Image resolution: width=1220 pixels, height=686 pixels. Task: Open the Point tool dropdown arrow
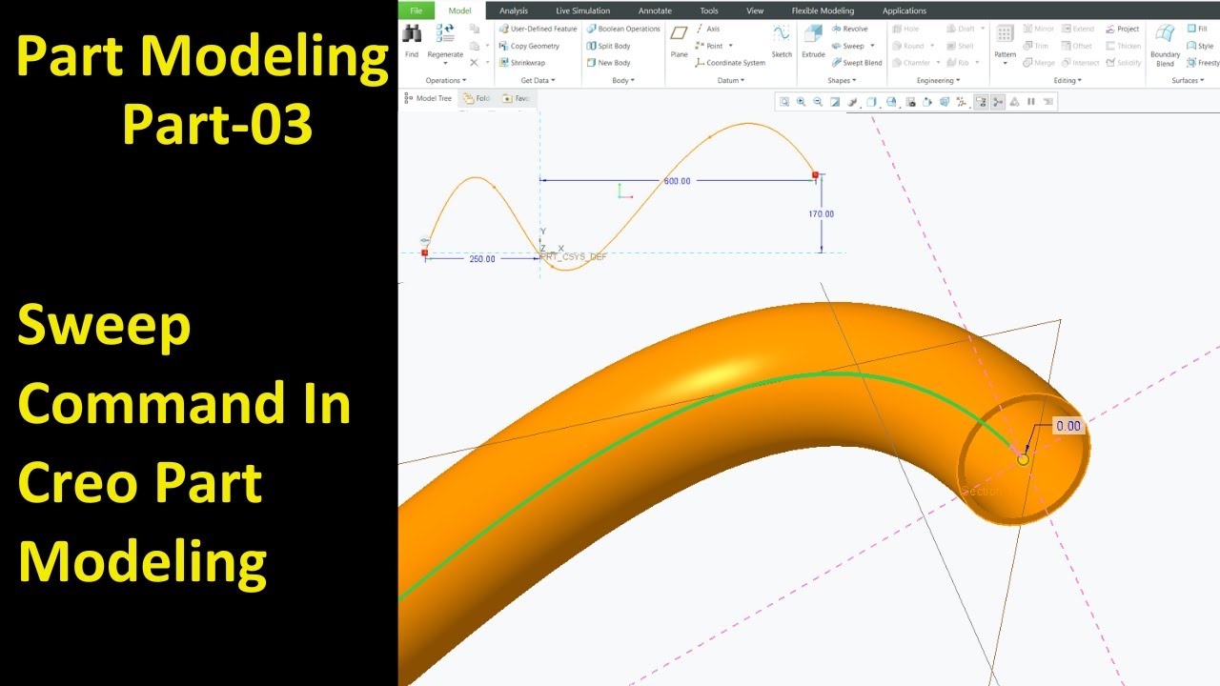pos(730,46)
